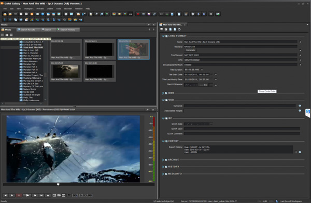Click the blue globe icon in the top toolbar

click(43, 14)
